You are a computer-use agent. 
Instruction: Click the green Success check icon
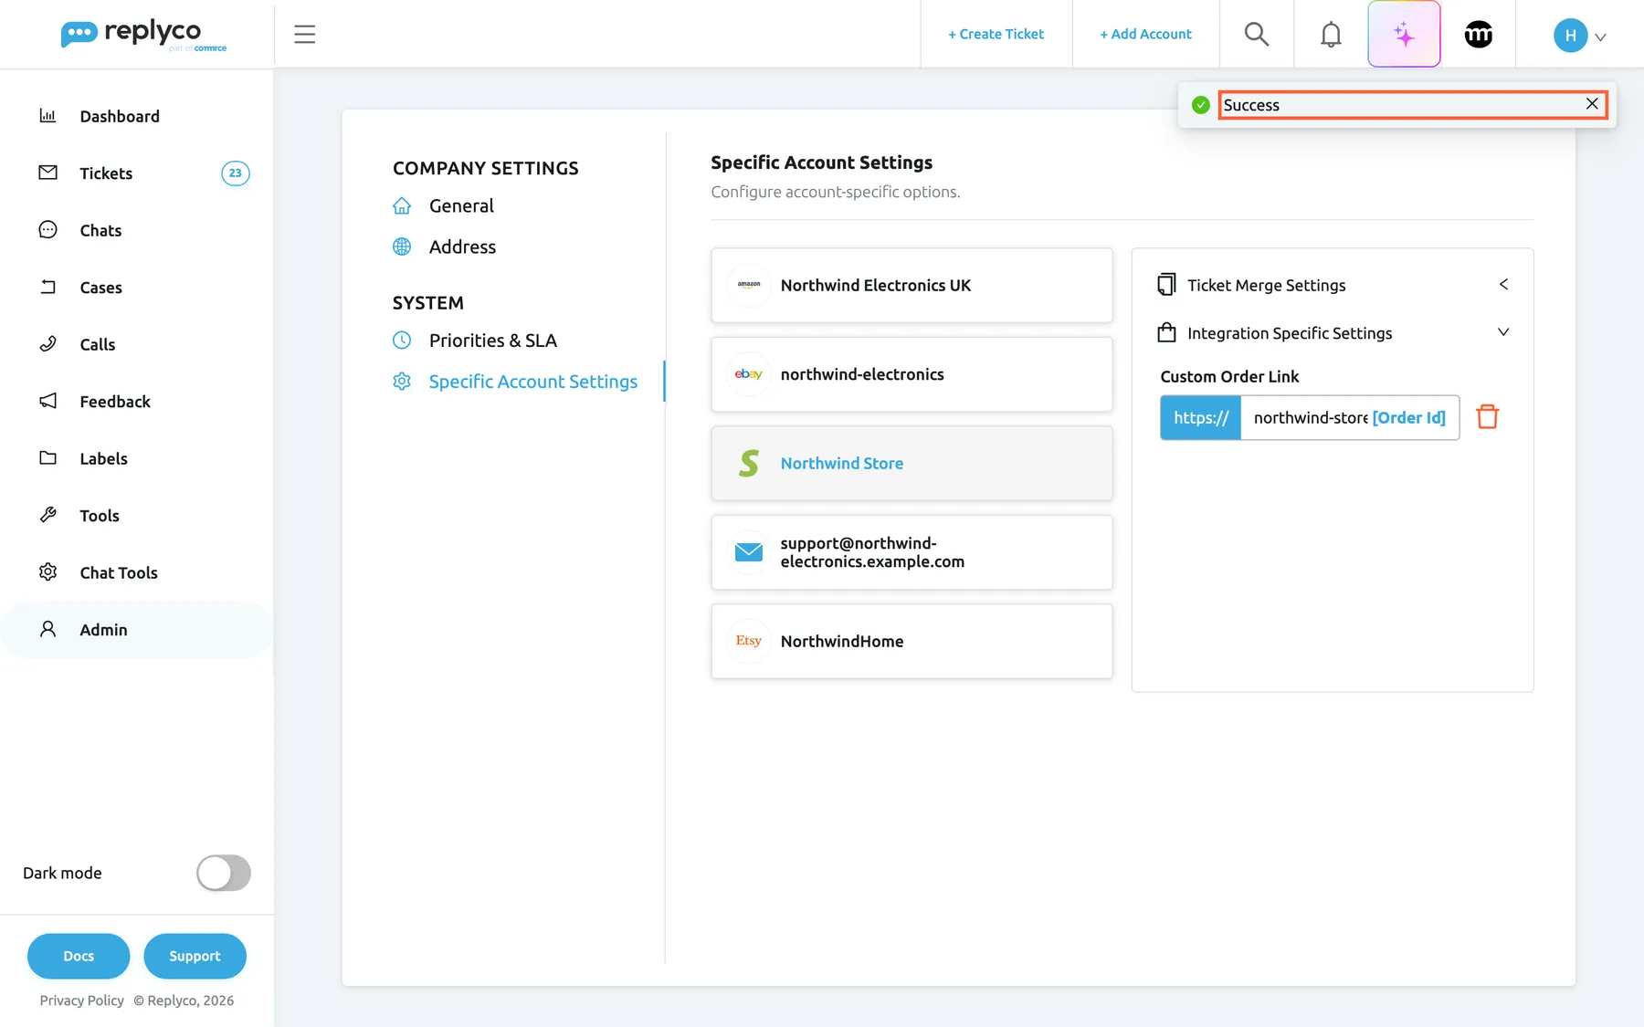pyautogui.click(x=1201, y=105)
